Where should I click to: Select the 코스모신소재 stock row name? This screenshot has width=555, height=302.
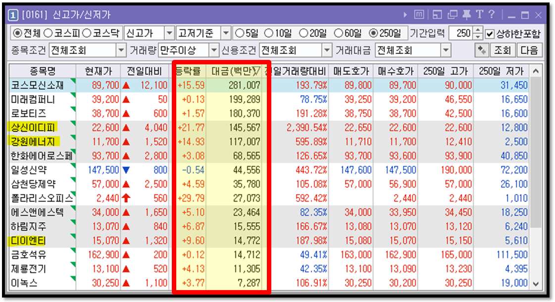pos(38,85)
